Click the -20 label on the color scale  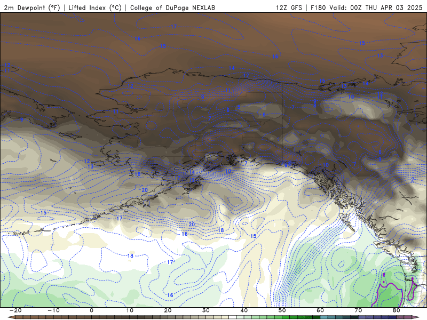pyautogui.click(x=15, y=310)
